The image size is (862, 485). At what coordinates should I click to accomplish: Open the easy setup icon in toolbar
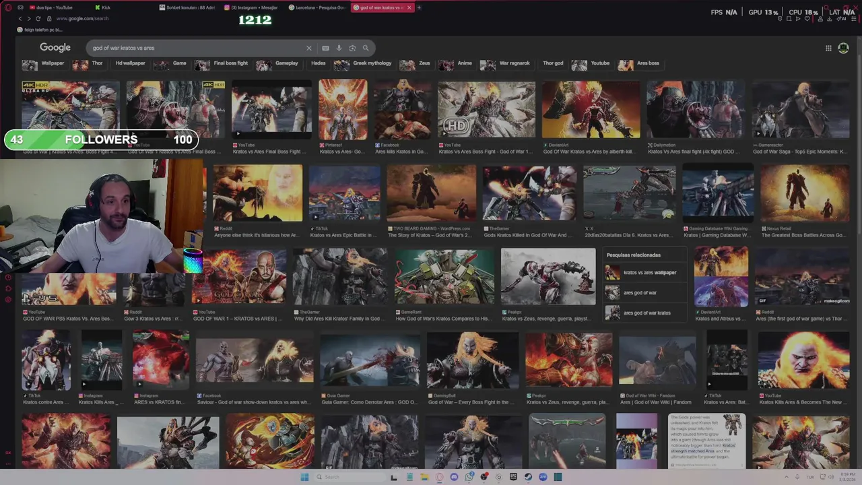[854, 19]
